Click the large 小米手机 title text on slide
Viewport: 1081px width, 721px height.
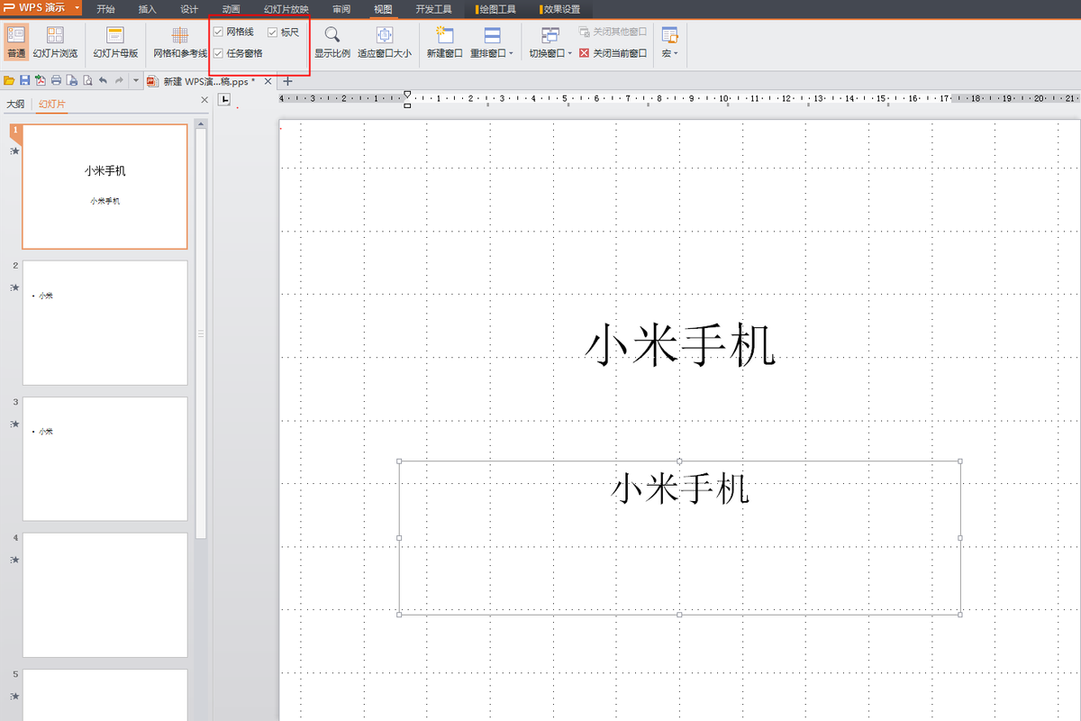[680, 345]
